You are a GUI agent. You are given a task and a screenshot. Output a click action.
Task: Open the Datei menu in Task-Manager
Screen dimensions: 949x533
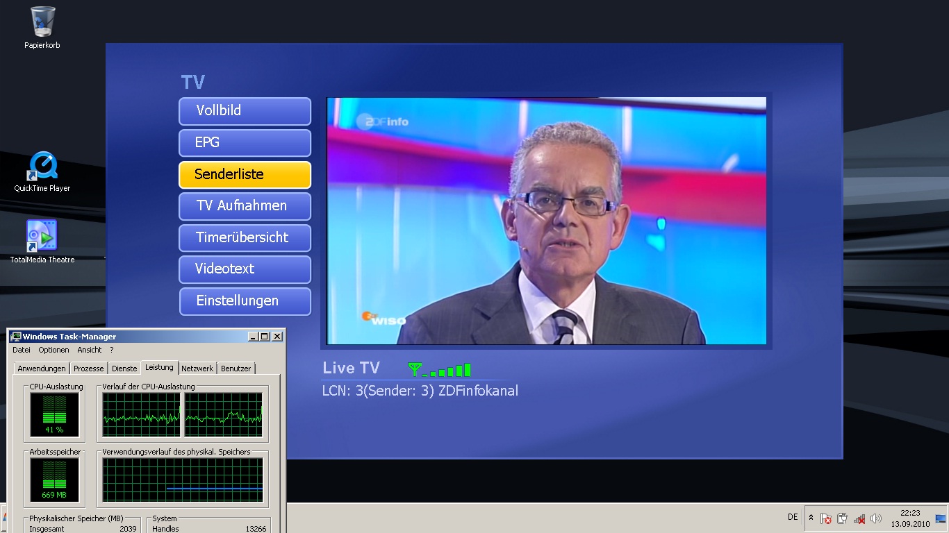tap(22, 350)
